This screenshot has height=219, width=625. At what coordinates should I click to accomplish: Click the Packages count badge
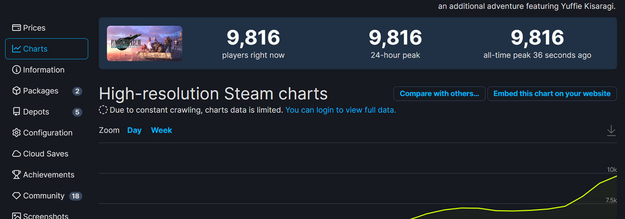coord(77,91)
